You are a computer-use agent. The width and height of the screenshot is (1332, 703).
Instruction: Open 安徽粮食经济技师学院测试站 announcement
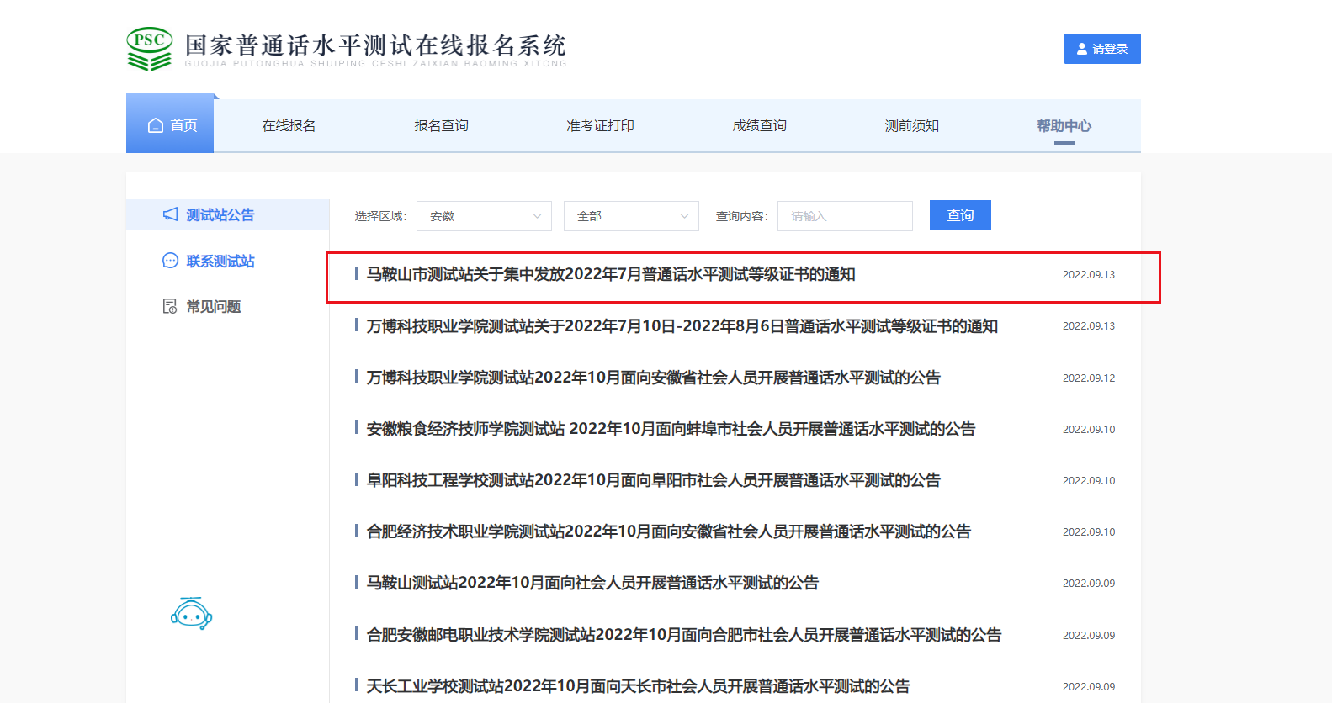[x=671, y=429]
